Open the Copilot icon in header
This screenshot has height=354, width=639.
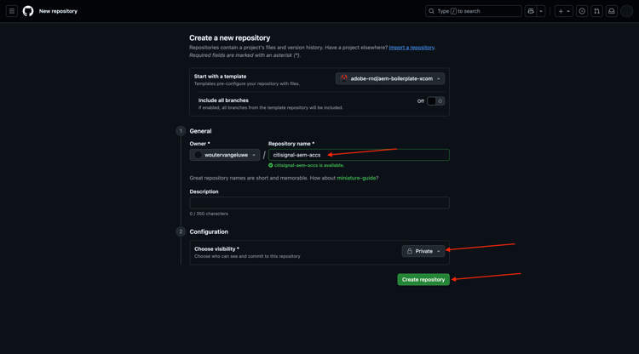[531, 11]
